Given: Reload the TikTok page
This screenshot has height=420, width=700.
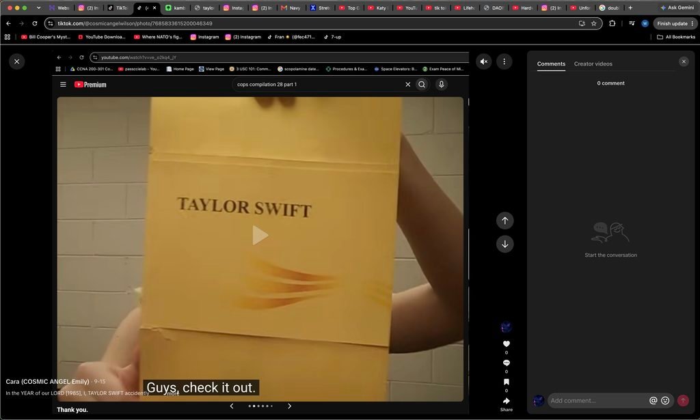Looking at the screenshot, I should coord(35,23).
